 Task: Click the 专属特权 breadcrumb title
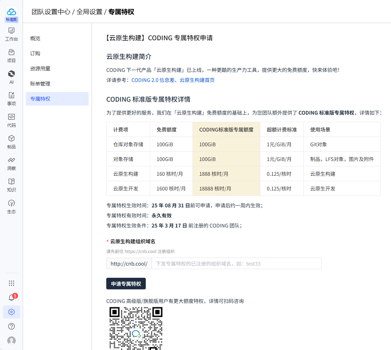tap(121, 12)
